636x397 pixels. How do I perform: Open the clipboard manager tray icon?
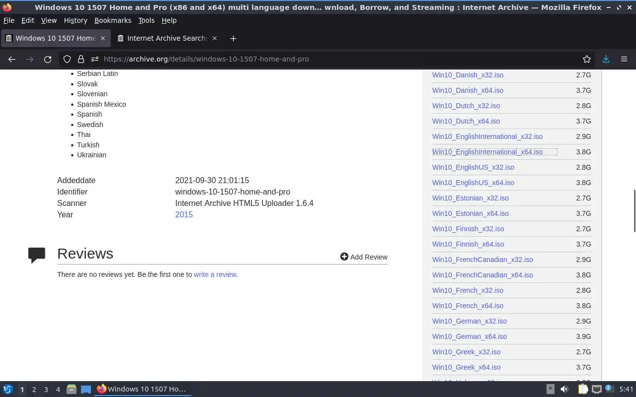point(583,389)
